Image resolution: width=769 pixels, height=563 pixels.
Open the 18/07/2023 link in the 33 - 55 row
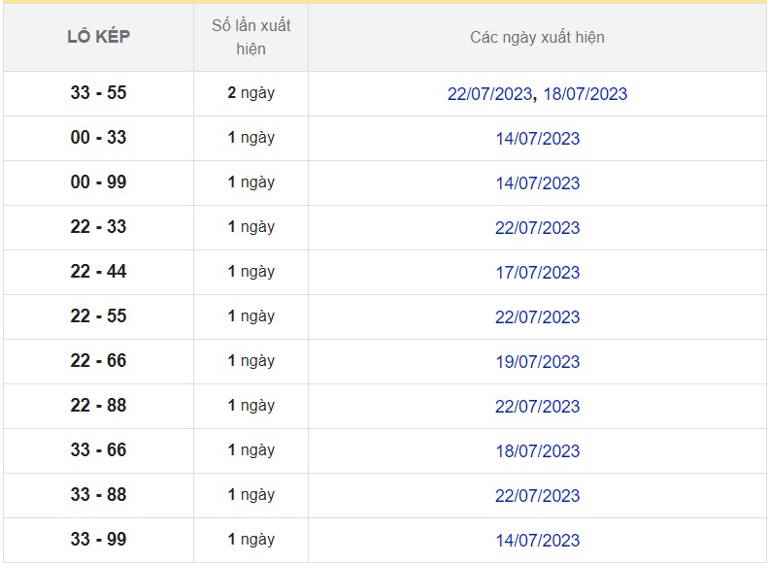click(585, 94)
